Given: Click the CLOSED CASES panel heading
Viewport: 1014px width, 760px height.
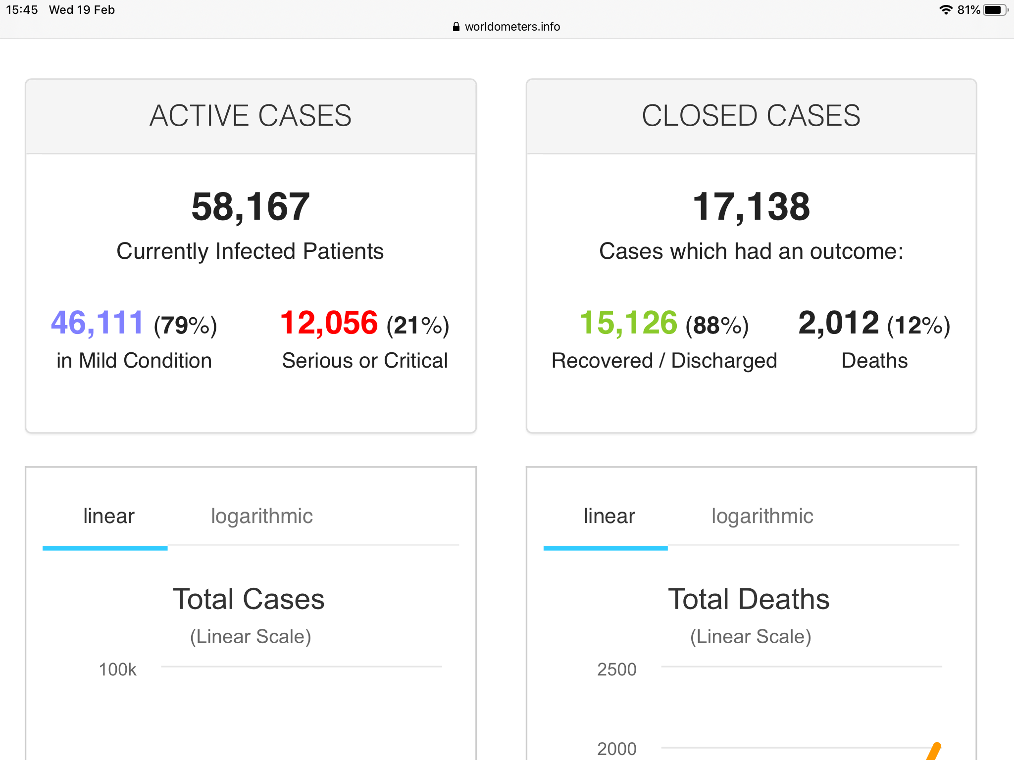Looking at the screenshot, I should 751,116.
